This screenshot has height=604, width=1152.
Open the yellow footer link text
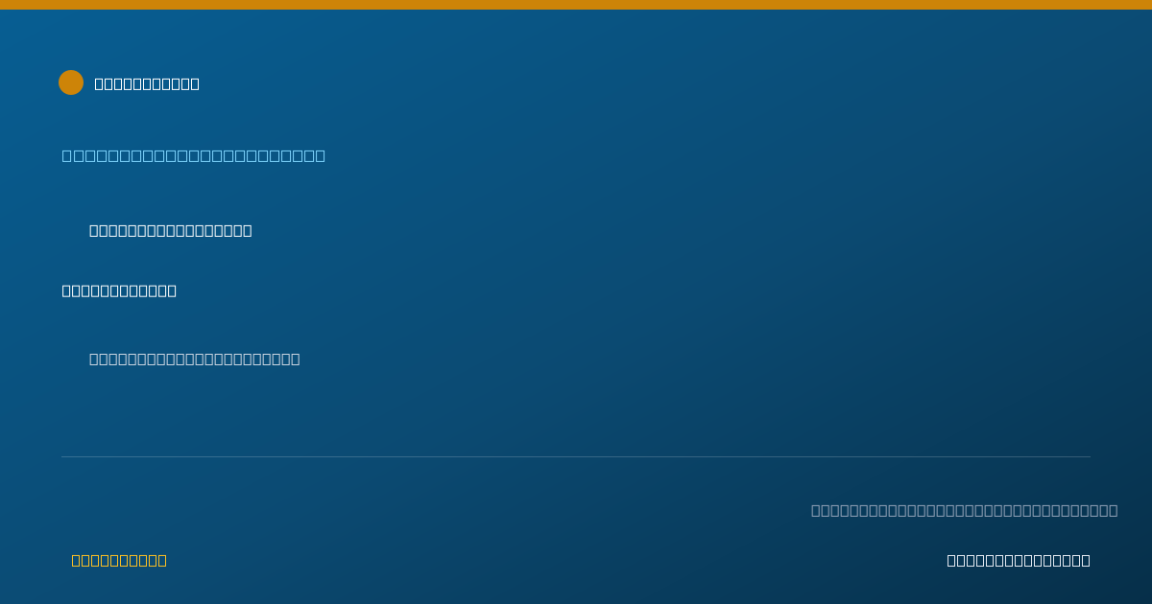pos(119,560)
